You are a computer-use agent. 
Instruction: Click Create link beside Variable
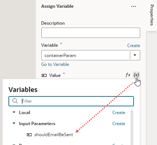(134, 46)
